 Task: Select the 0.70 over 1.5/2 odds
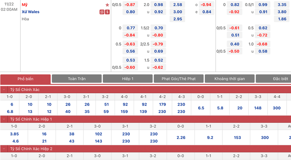[158, 28]
